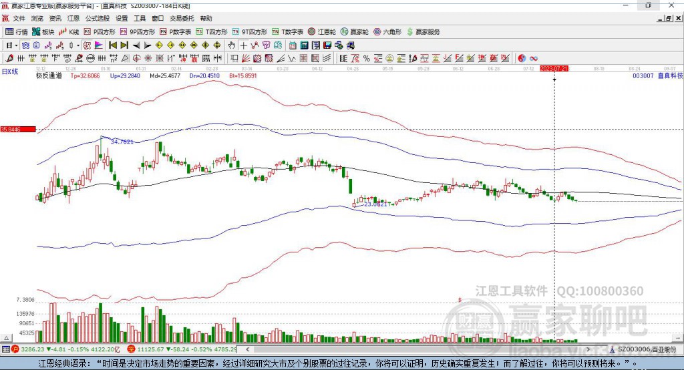Open the P数字表 tool
684x370 pixels.
pyautogui.click(x=176, y=32)
